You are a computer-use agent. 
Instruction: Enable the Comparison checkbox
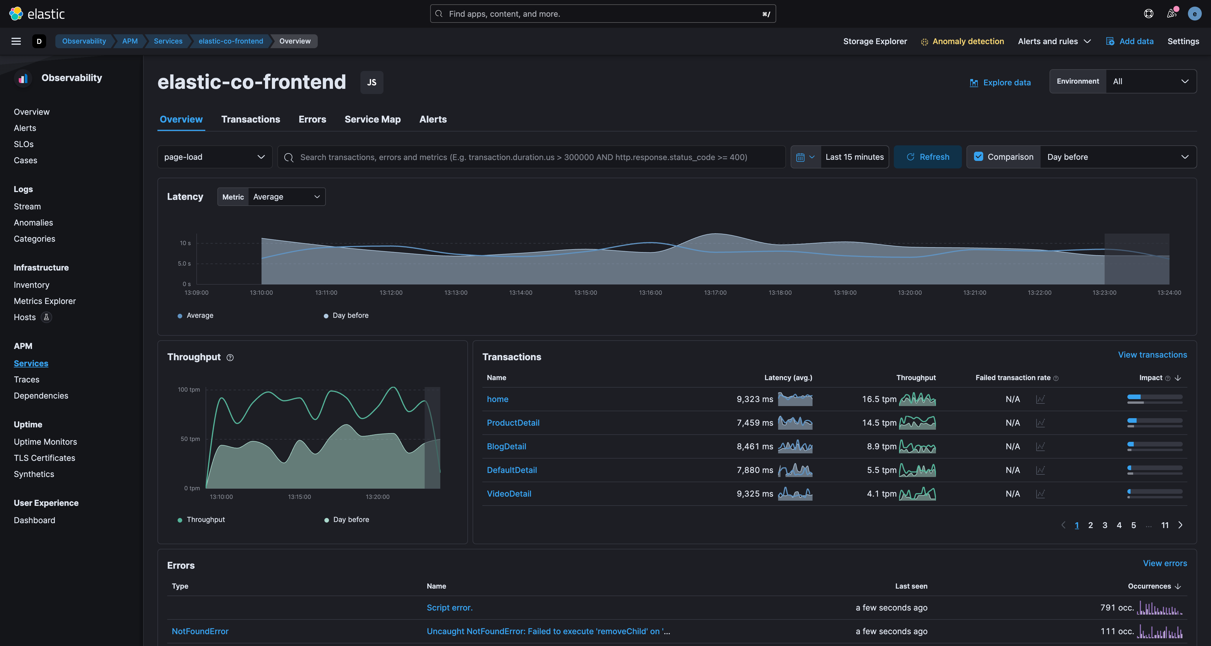[979, 157]
